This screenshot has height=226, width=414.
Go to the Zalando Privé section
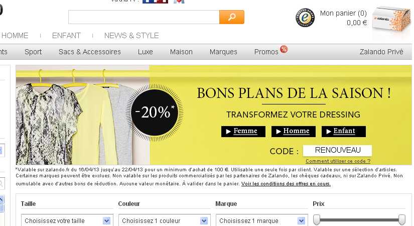(x=381, y=52)
